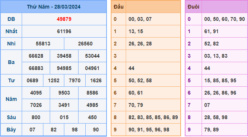This screenshot has width=248, height=137.
Task: Click digit 9 in Đuôi column
Action: [189, 130]
